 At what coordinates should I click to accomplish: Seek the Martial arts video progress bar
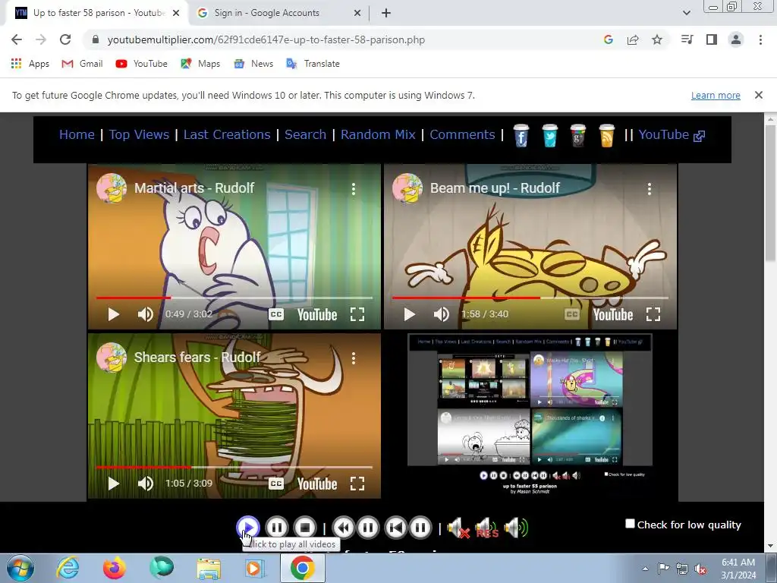click(x=234, y=298)
